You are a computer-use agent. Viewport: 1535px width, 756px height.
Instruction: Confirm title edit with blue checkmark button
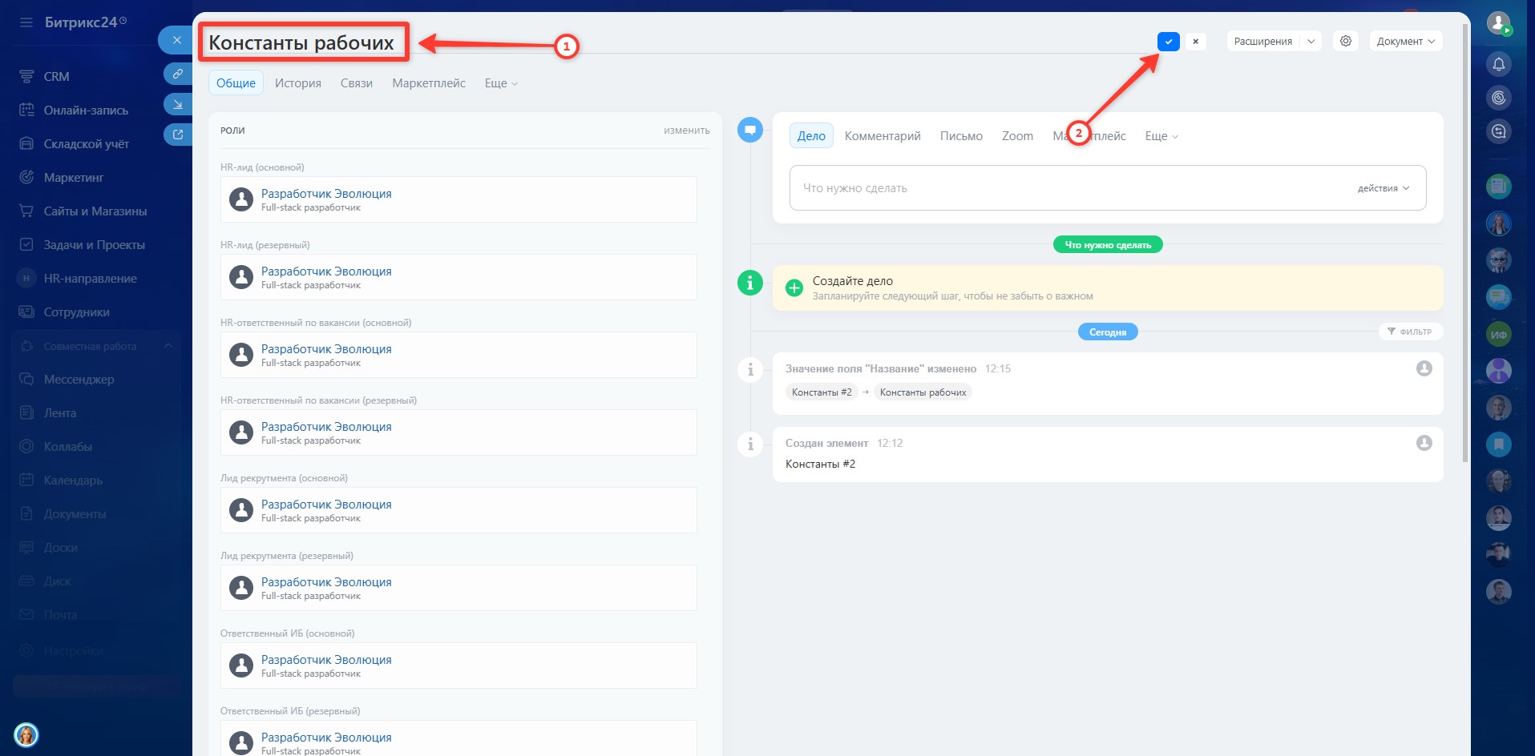(1168, 42)
